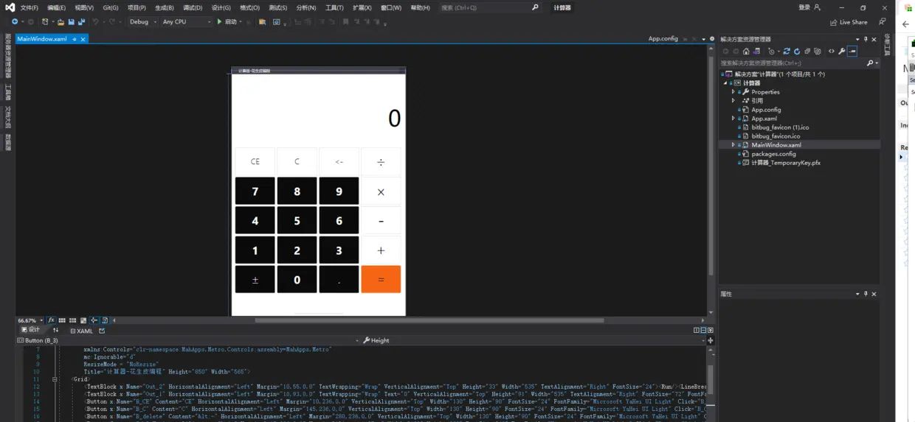Toggle the artboard background button

pyautogui.click(x=83, y=320)
